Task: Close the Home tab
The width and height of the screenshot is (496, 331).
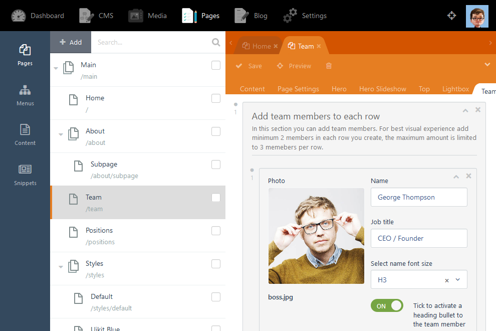Action: (x=276, y=46)
